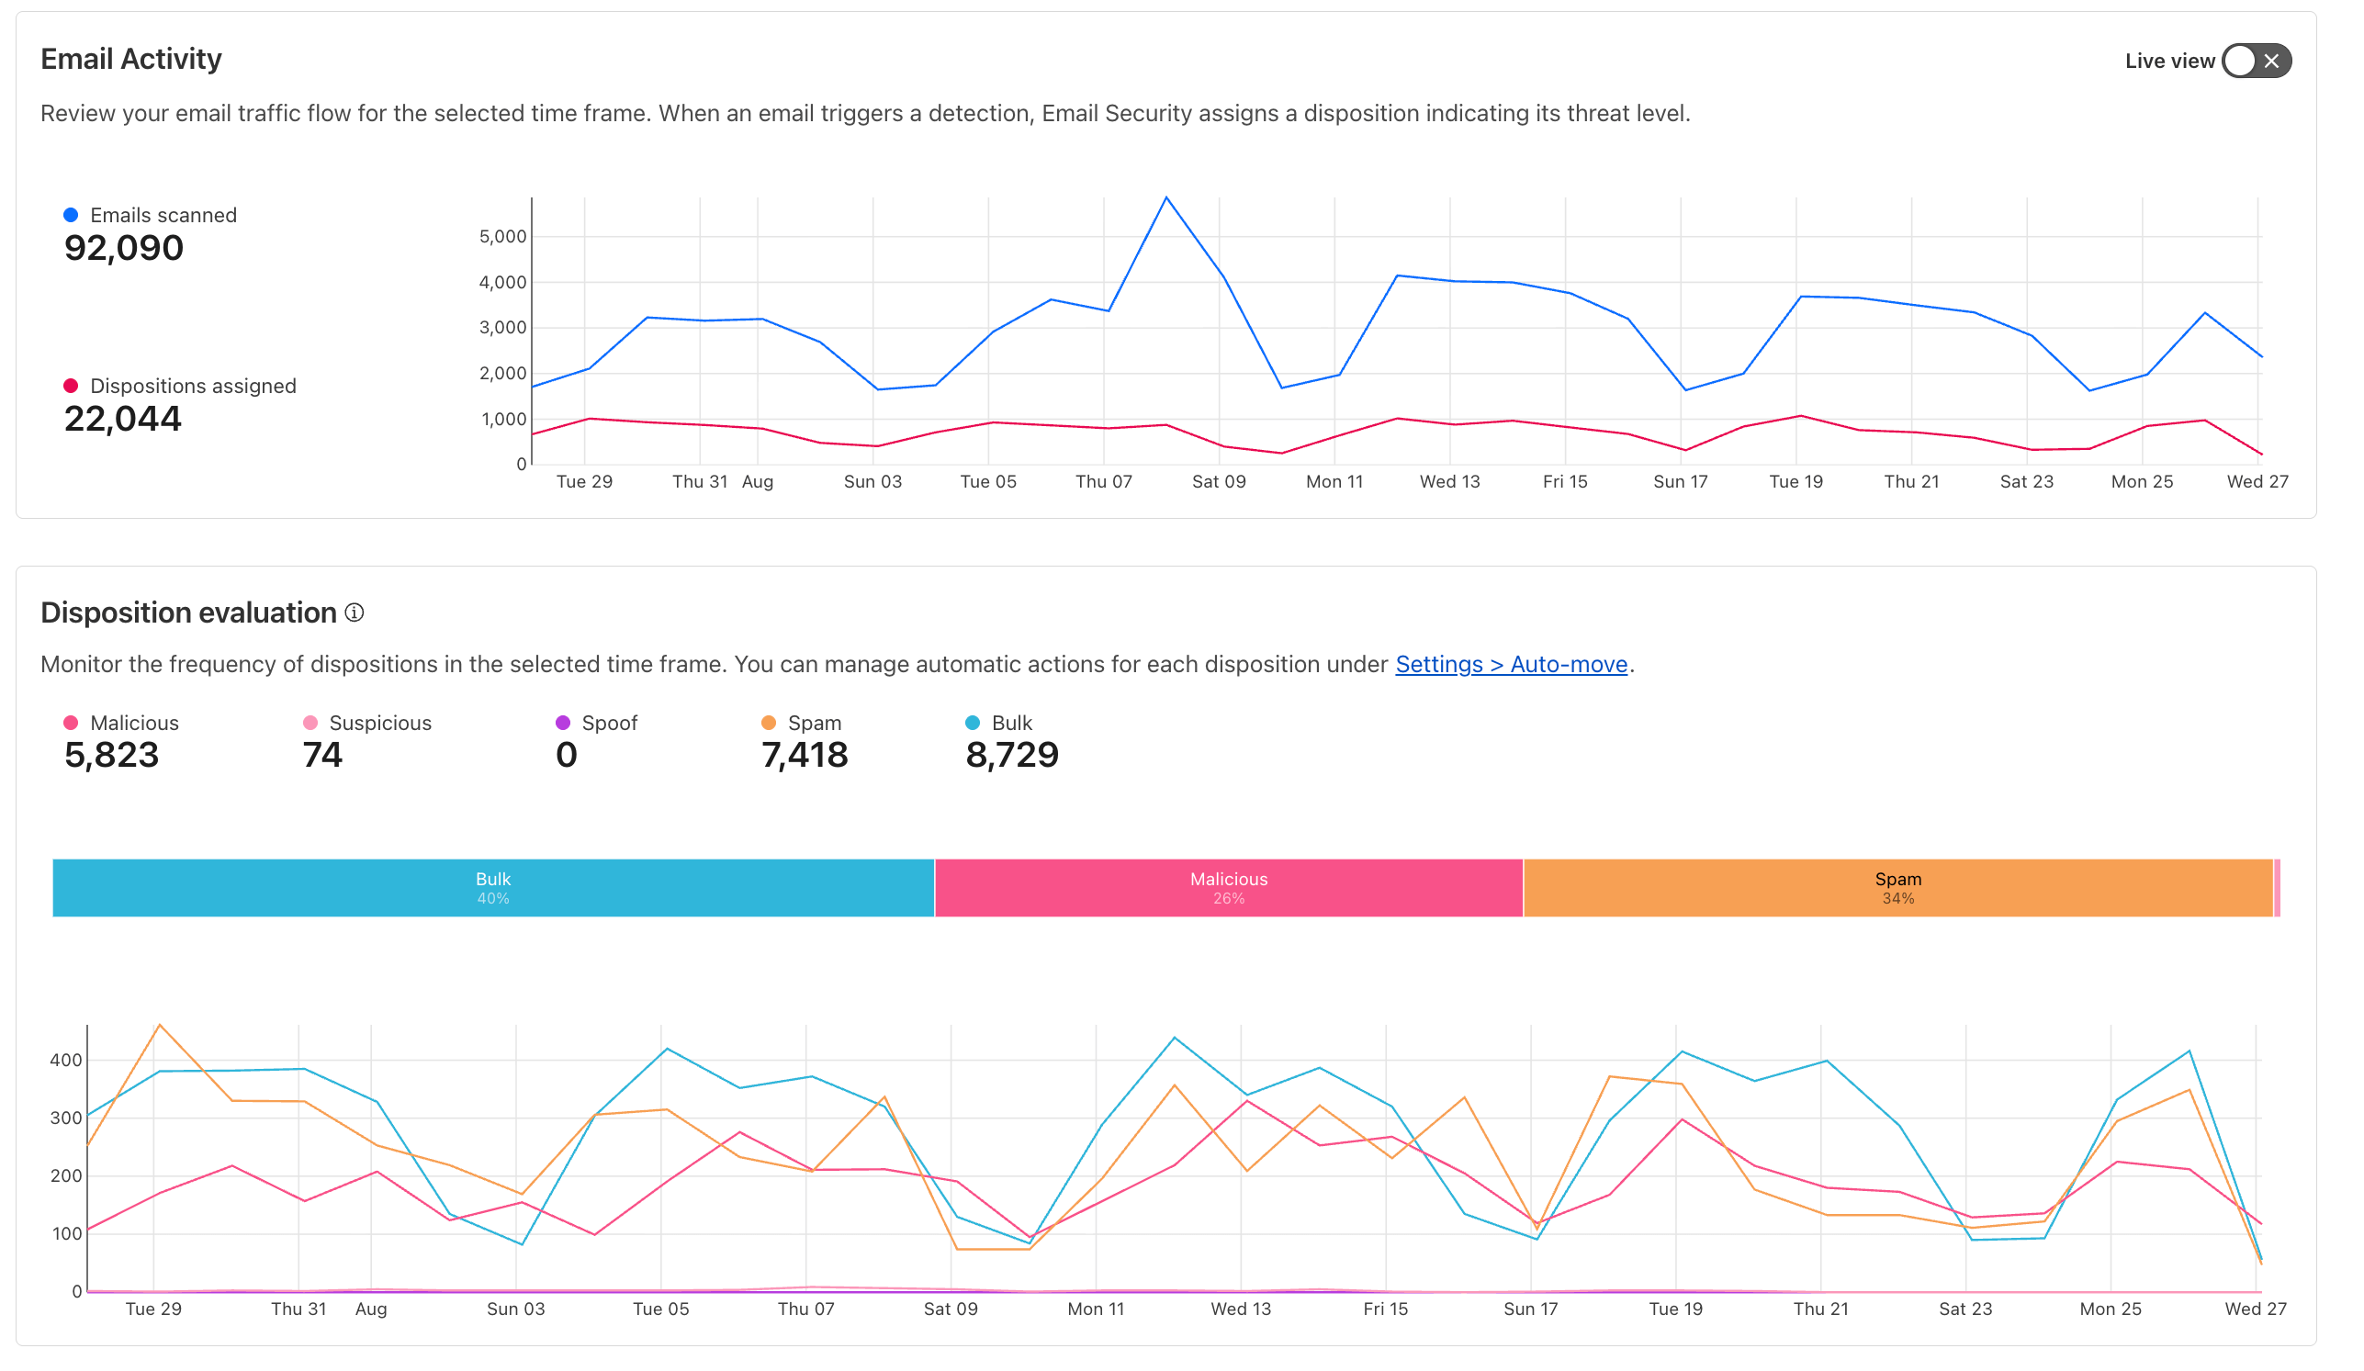The image size is (2364, 1371).
Task: Click the Dispositions assigned count 22,044
Action: pyautogui.click(x=122, y=419)
